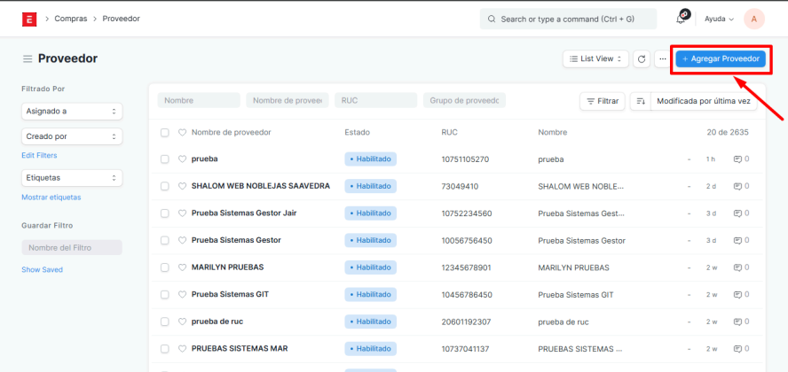This screenshot has height=372, width=788.
Task: Focus the RUC filter input field
Action: tap(376, 101)
